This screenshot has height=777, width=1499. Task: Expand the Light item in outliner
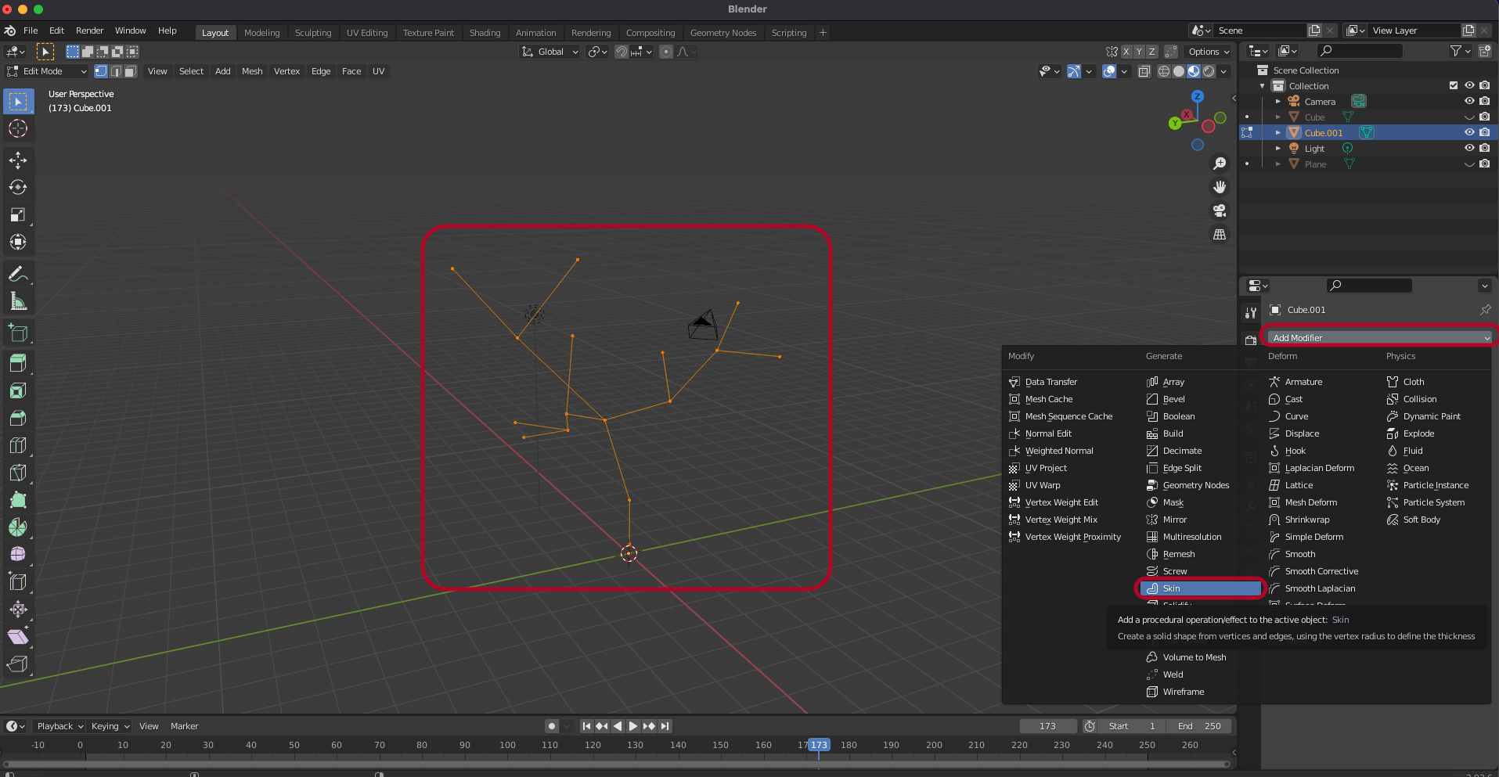[x=1278, y=149]
